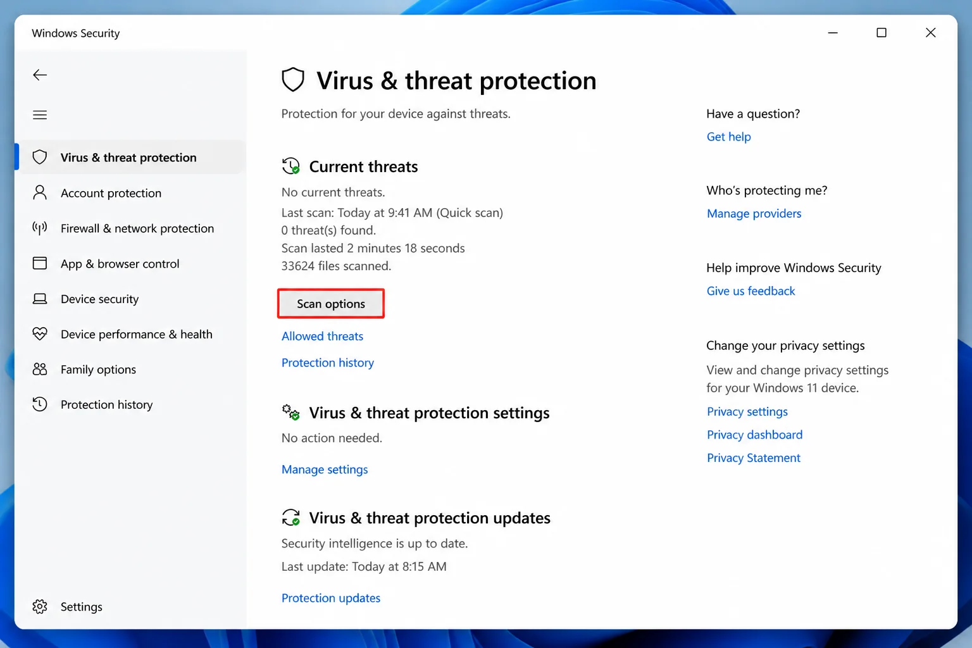Click the Scan options button

tap(331, 304)
